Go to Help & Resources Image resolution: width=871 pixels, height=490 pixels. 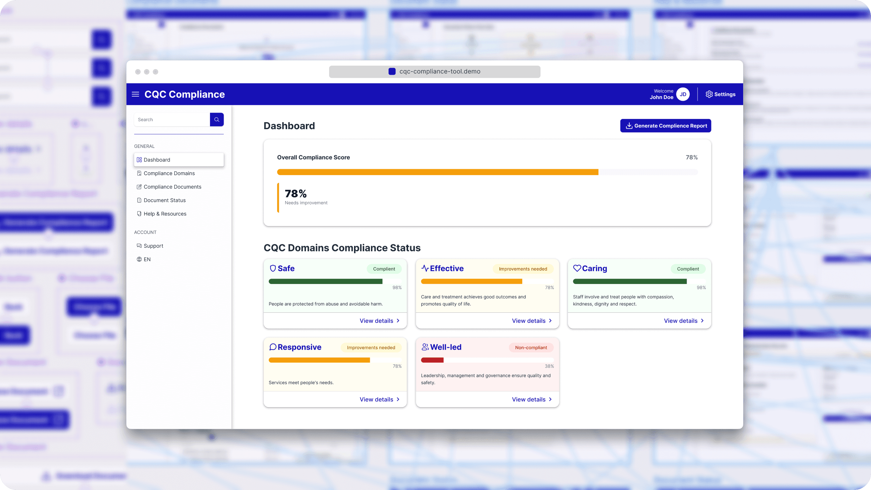(165, 213)
